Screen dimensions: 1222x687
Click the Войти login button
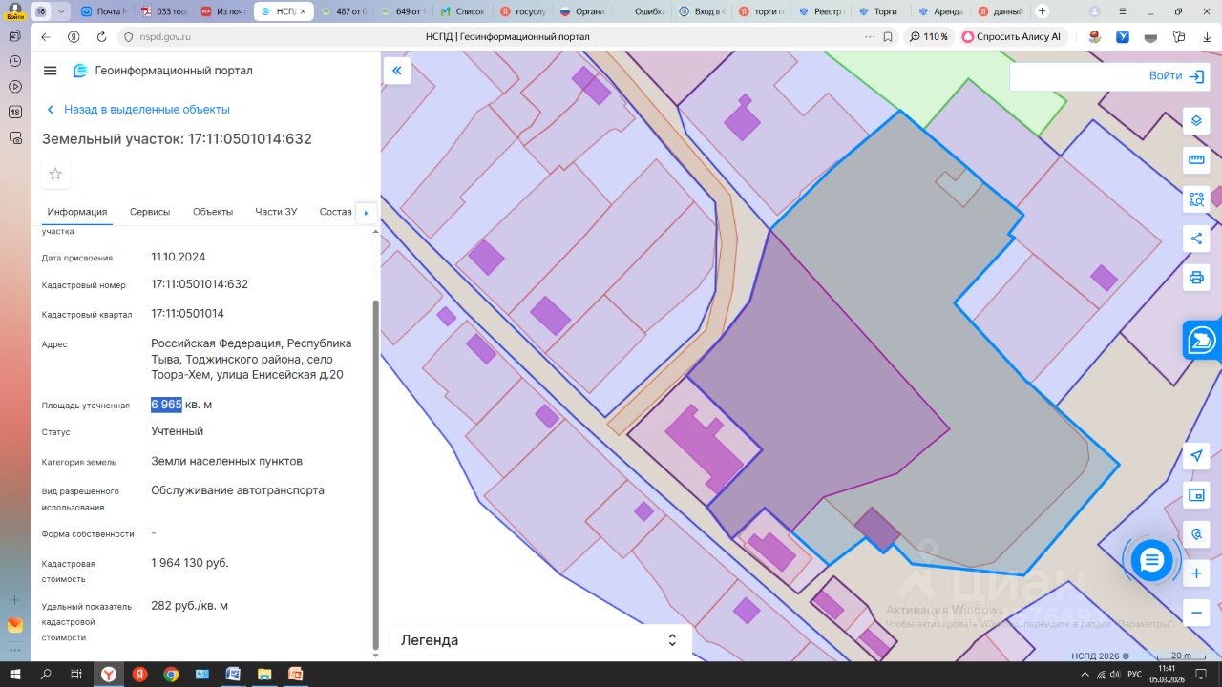pyautogui.click(x=1176, y=76)
